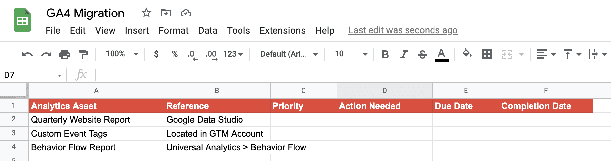Open the Format menu
611x161 pixels.
(x=174, y=31)
